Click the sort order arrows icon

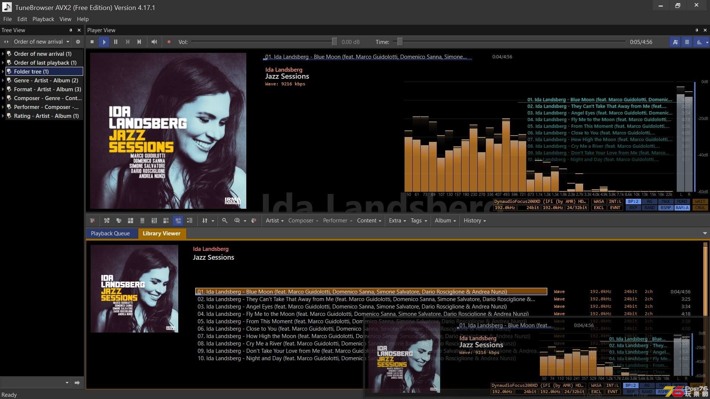[205, 221]
